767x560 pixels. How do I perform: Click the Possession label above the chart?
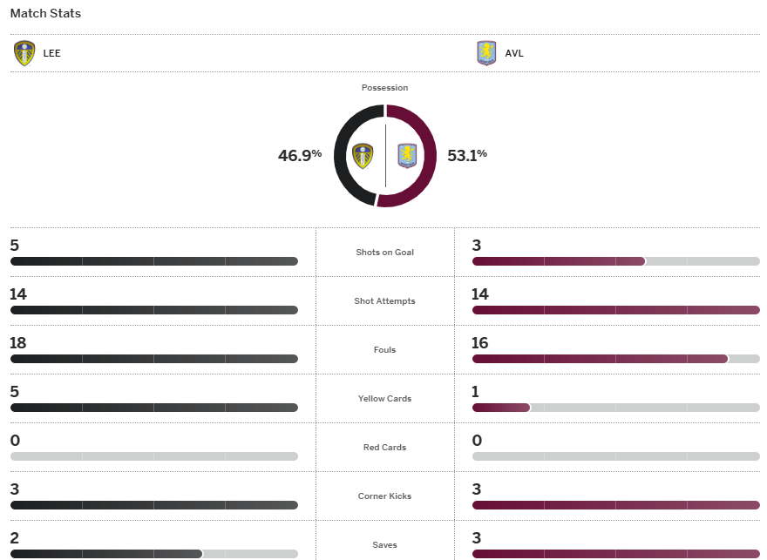pos(384,88)
